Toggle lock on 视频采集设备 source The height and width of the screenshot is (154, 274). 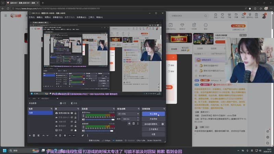click(x=75, y=113)
